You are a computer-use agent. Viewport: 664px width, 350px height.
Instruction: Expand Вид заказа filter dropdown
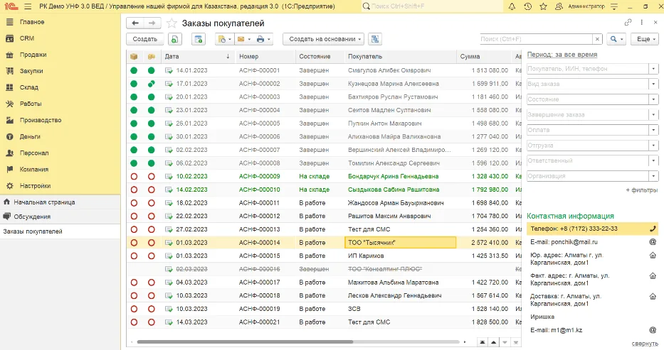[653, 84]
